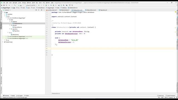Collapse the data package
Screen dimensions: 178x100
tap(8, 20)
